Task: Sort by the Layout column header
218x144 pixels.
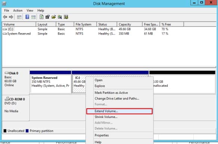Action: tap(46, 25)
